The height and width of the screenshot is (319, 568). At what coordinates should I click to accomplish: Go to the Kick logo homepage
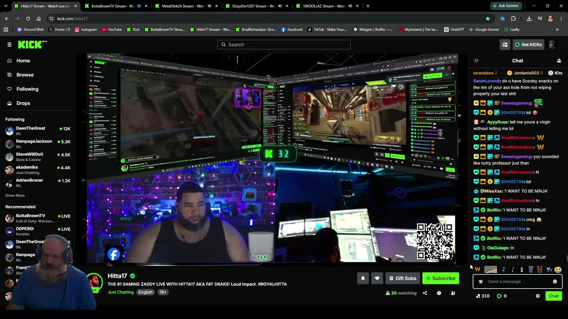tap(32, 44)
